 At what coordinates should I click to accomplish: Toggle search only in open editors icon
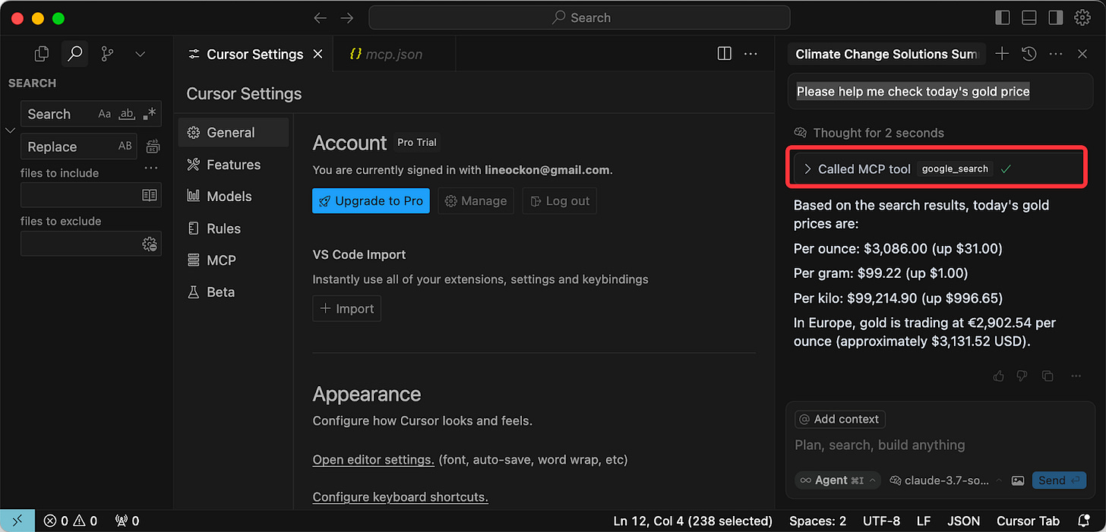pos(150,195)
